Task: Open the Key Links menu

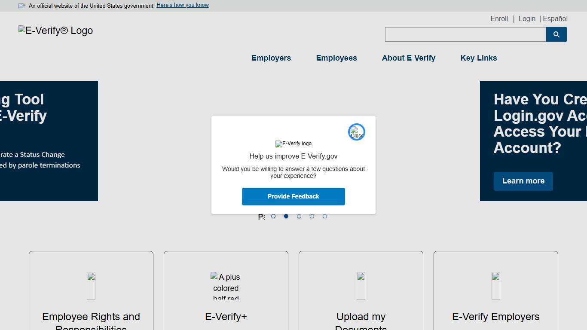Action: [x=478, y=58]
